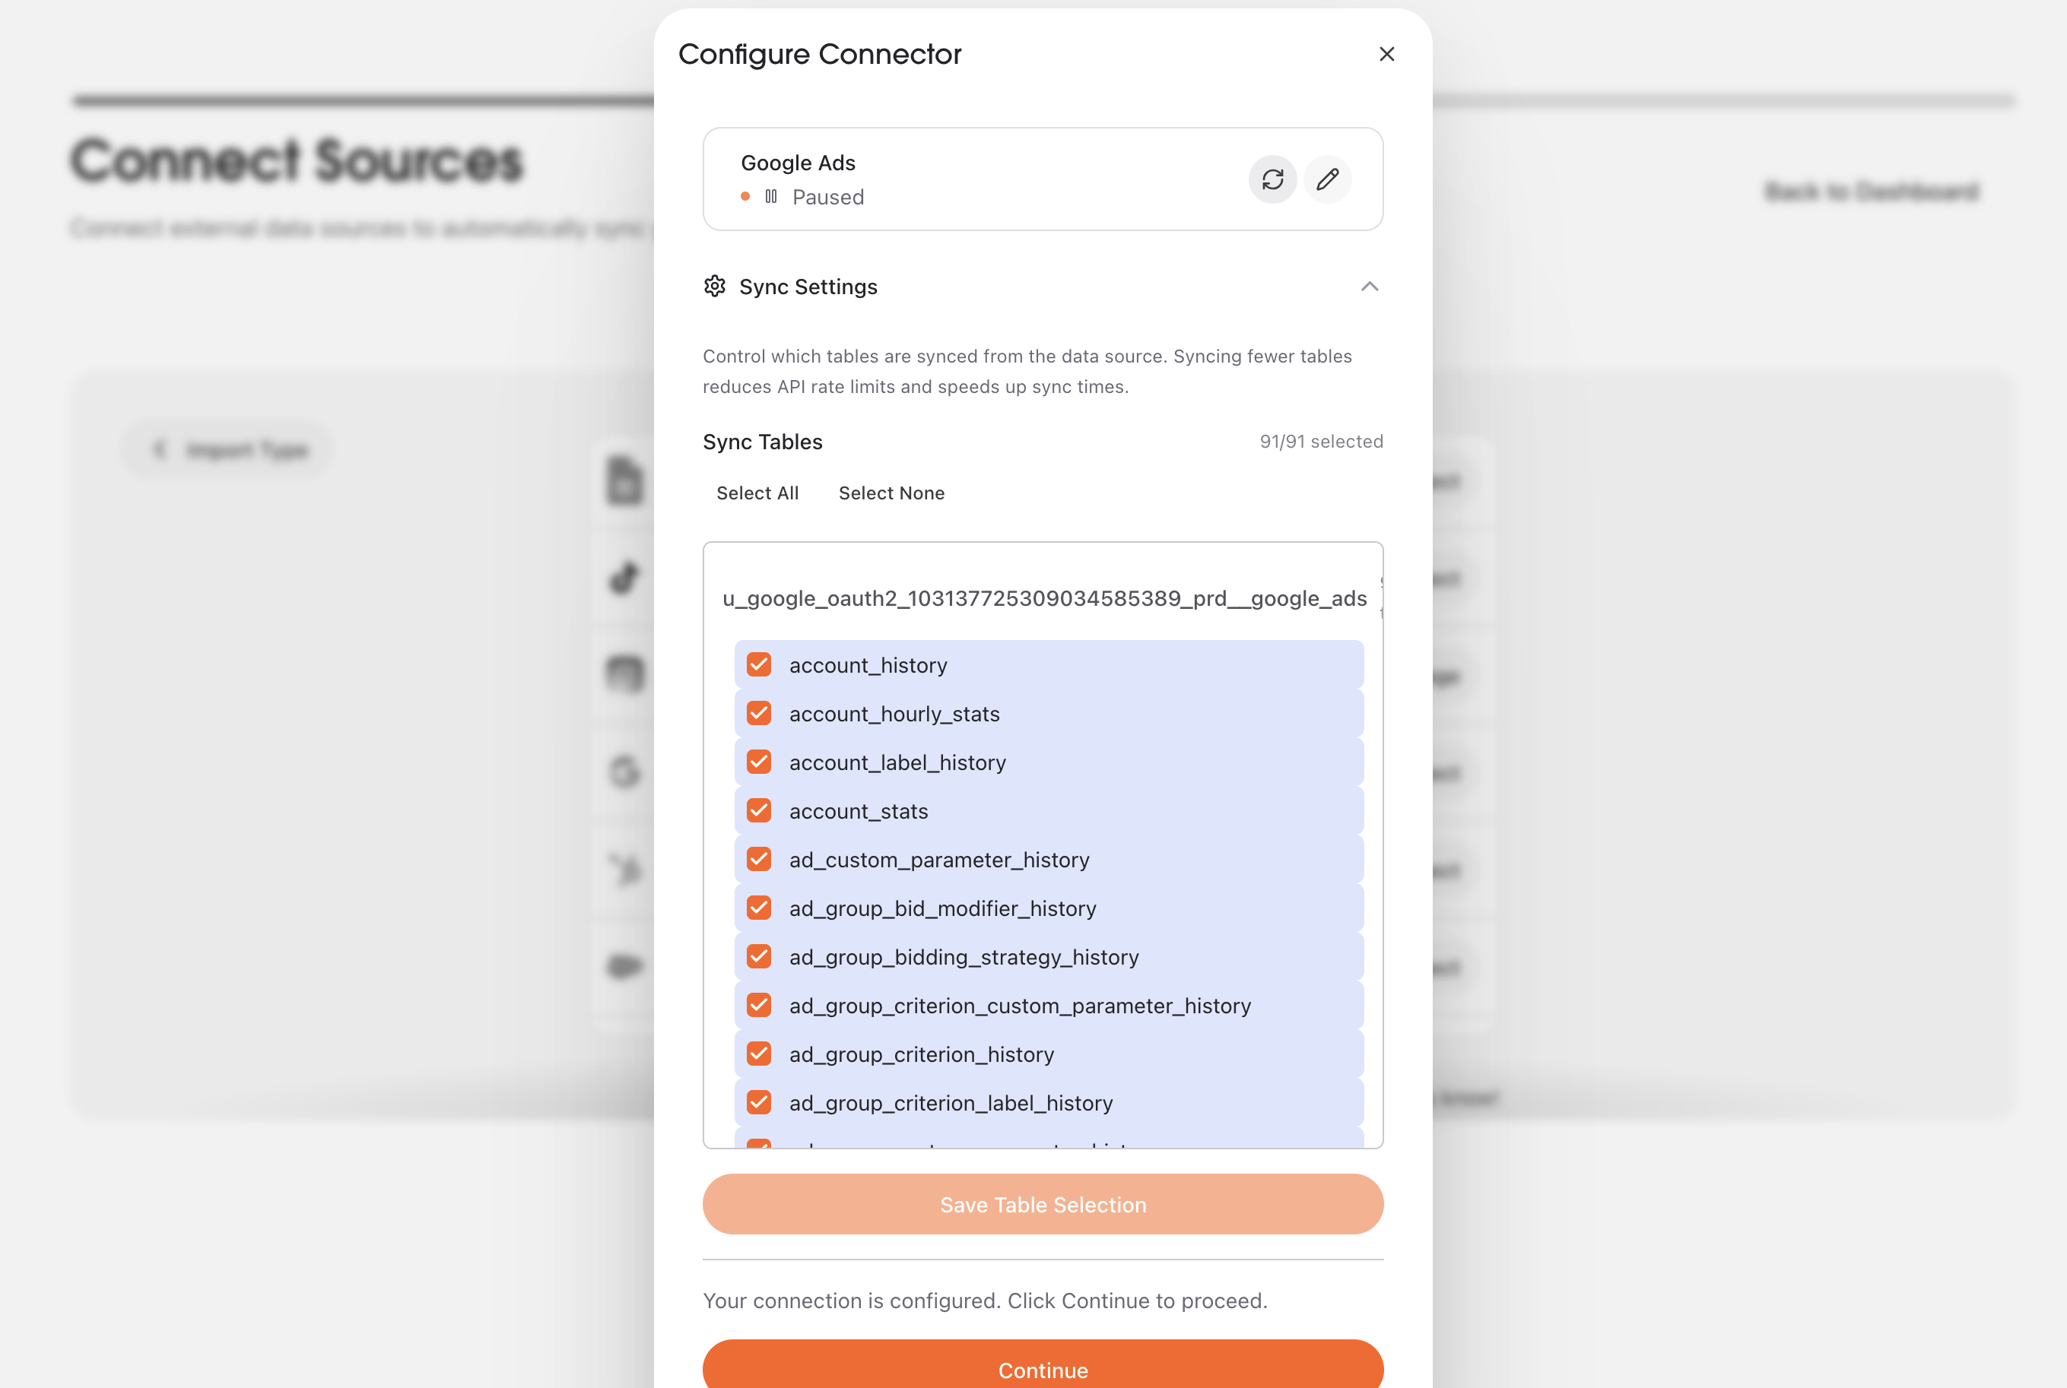Select the file import source icon
The height and width of the screenshot is (1388, 2067).
(623, 480)
